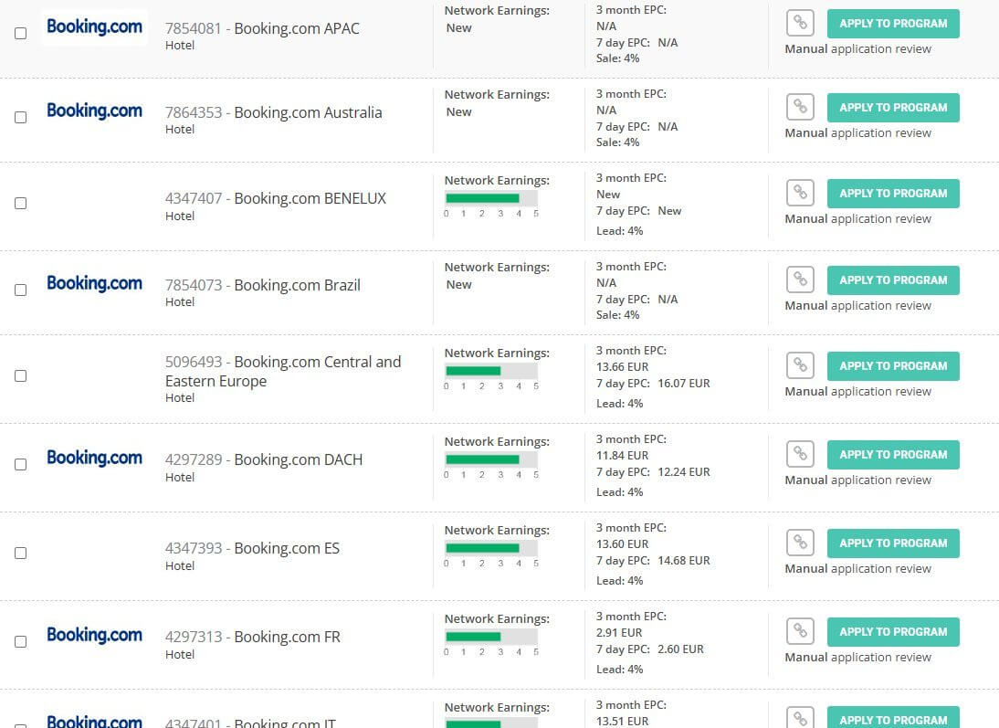The image size is (999, 728).
Task: Tick checkbox for Central and Eastern Europe
Action: (20, 376)
